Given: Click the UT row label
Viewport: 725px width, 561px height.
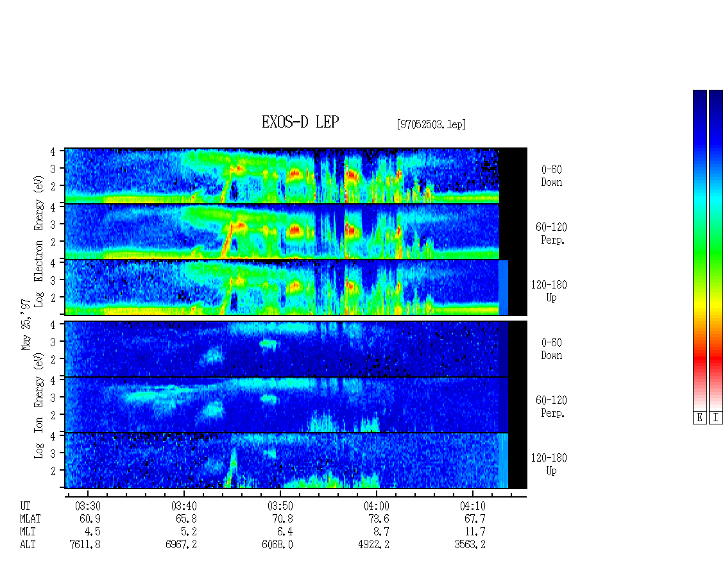Looking at the screenshot, I should (x=25, y=507).
